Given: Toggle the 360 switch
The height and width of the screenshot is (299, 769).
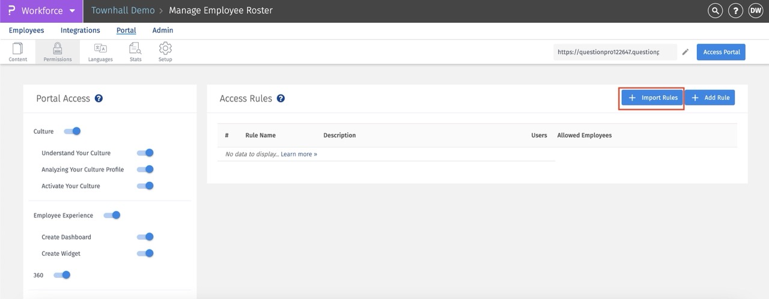Looking at the screenshot, I should point(62,275).
